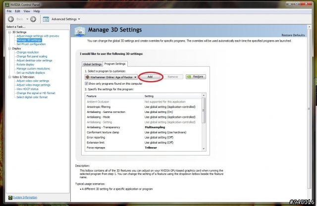This screenshot has width=317, height=206.
Task: Select the Antialiasing - Mode row
Action: (x=143, y=117)
